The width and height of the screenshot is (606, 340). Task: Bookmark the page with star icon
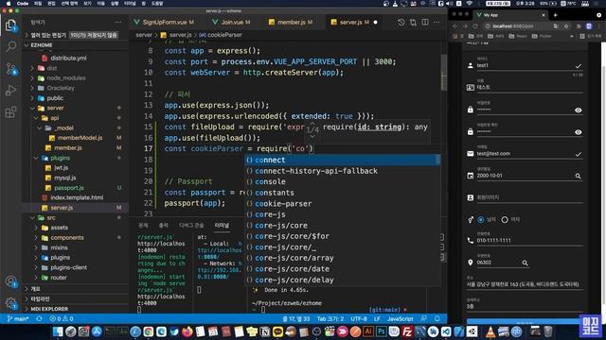coord(566,26)
